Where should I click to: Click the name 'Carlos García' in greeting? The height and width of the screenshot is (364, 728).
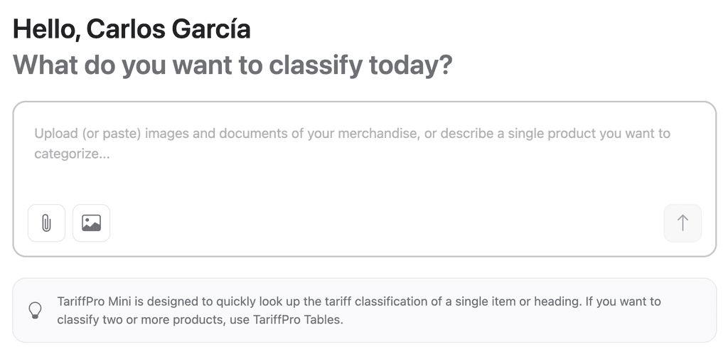pyautogui.click(x=168, y=29)
